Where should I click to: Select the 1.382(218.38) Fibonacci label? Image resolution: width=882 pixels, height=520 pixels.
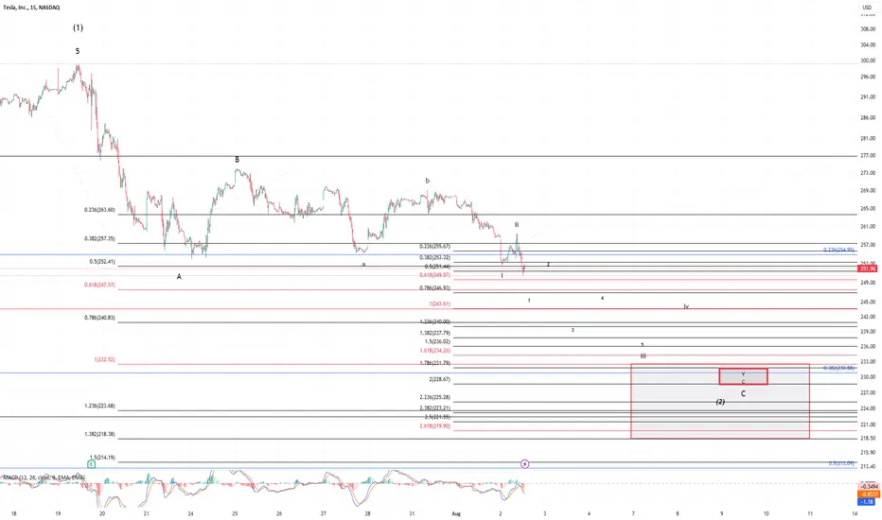[x=99, y=434]
